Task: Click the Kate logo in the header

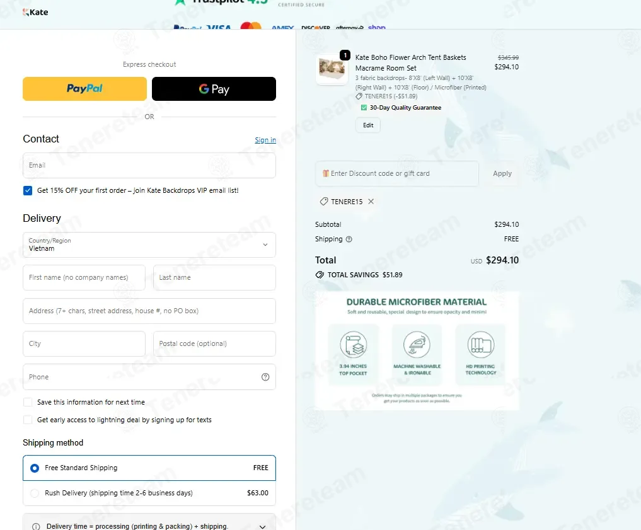Action: (x=35, y=12)
